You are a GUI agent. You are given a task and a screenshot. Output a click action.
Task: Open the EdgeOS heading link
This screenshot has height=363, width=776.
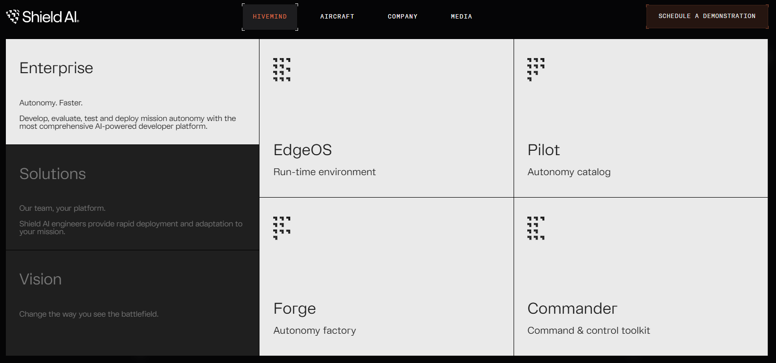coord(302,150)
